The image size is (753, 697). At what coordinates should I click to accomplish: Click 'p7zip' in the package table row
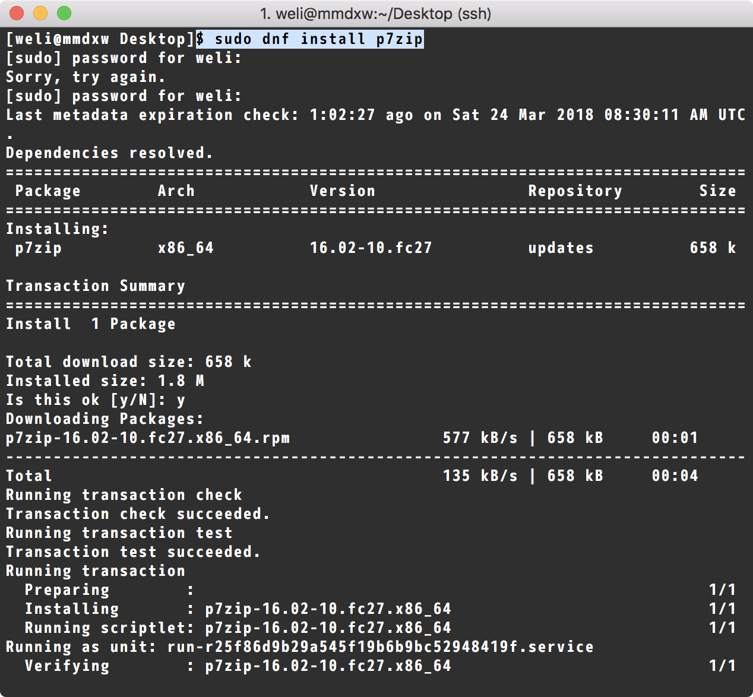tap(39, 248)
